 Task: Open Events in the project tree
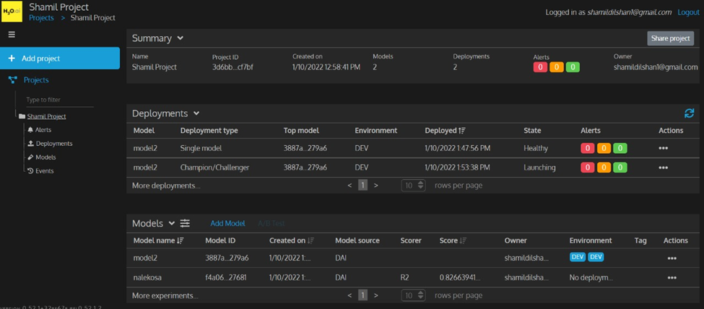45,171
